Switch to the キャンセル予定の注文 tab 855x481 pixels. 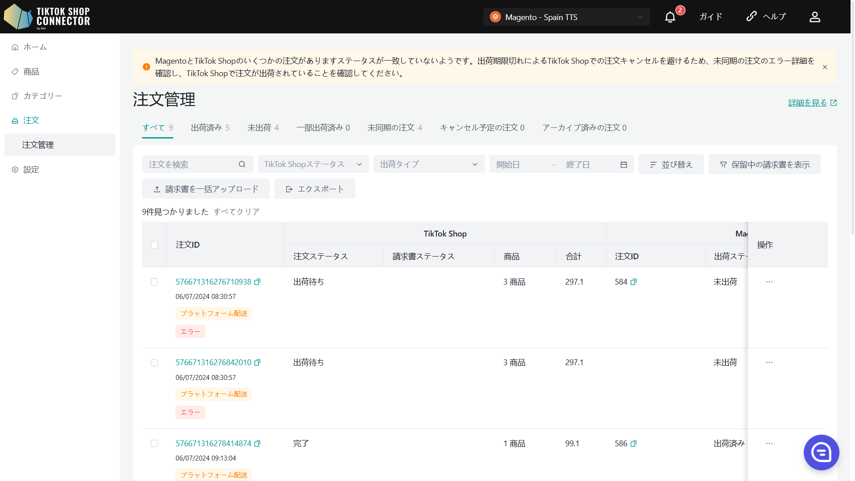click(x=482, y=128)
